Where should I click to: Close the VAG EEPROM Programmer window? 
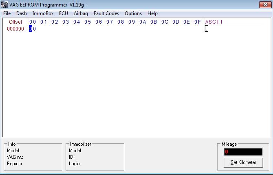[265, 5]
